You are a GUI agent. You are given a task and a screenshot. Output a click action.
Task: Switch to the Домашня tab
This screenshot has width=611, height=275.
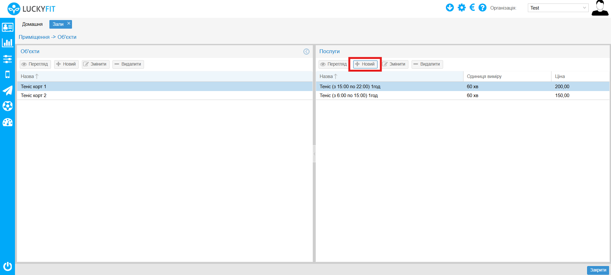[32, 24]
